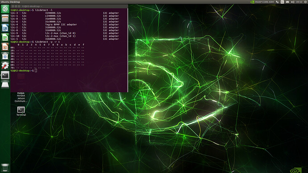Open System Settings wrench icon in launcher

click(5, 66)
